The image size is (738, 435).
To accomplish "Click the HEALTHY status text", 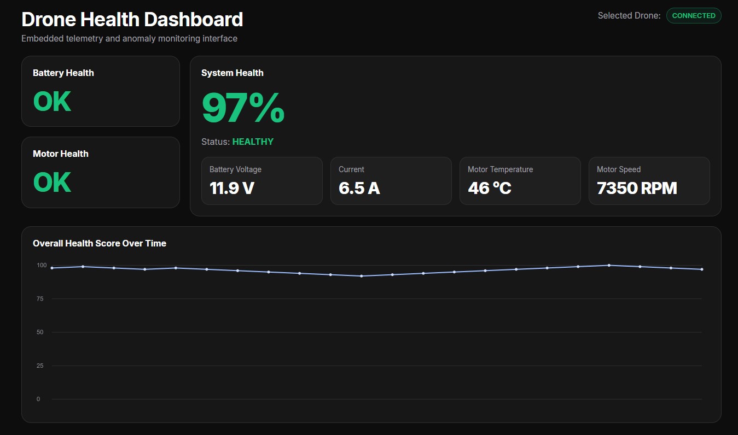I will (x=253, y=142).
